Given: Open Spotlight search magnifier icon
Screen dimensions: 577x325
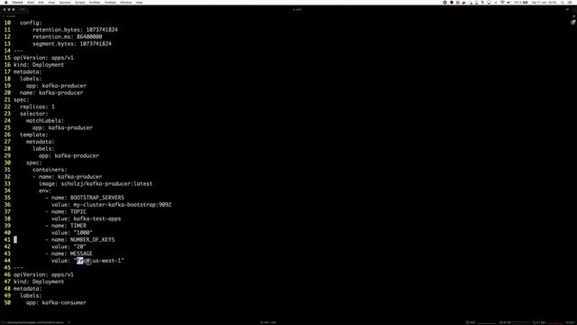Looking at the screenshot, I should coord(563,2).
